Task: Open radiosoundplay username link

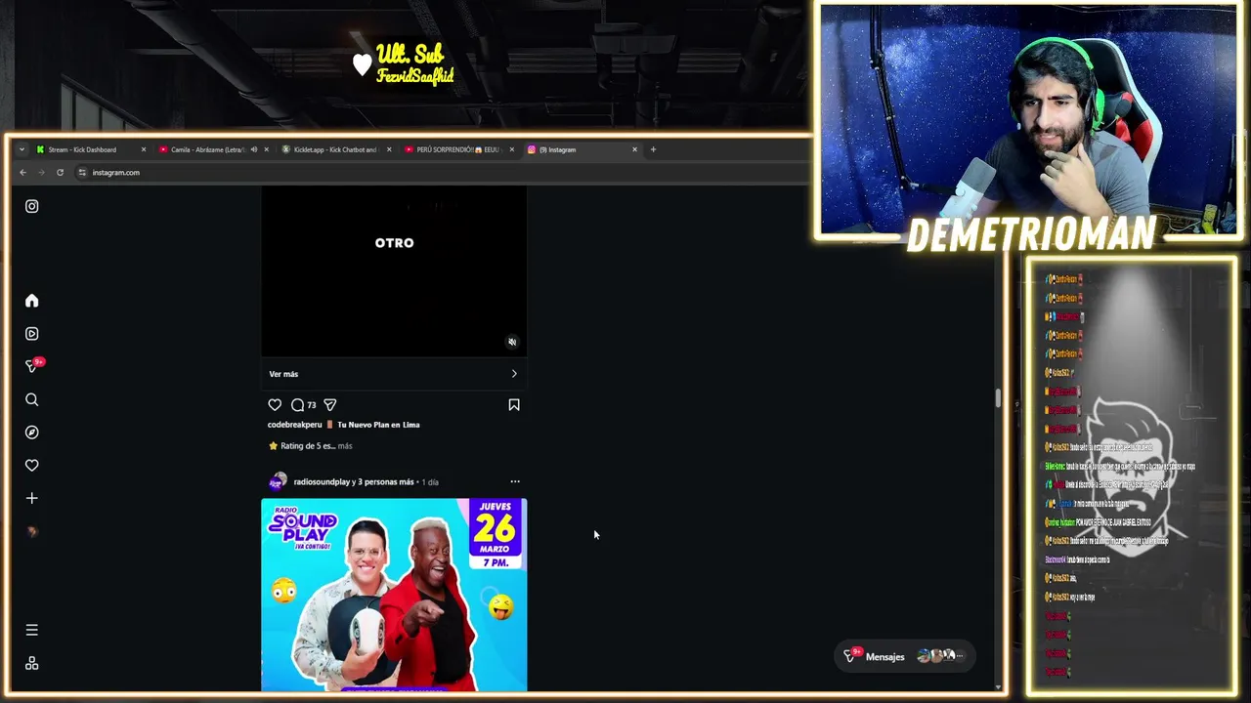Action: [322, 482]
